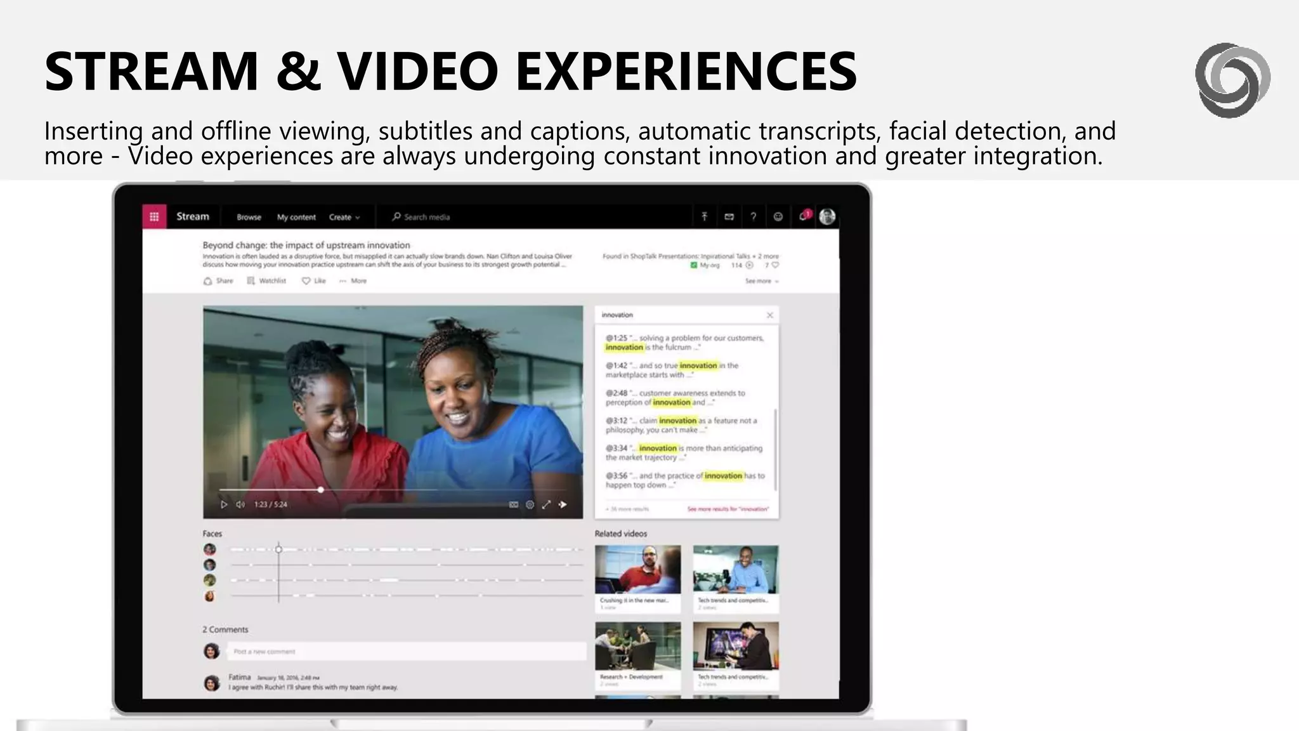
Task: Go to the Browse menu
Action: click(x=249, y=217)
